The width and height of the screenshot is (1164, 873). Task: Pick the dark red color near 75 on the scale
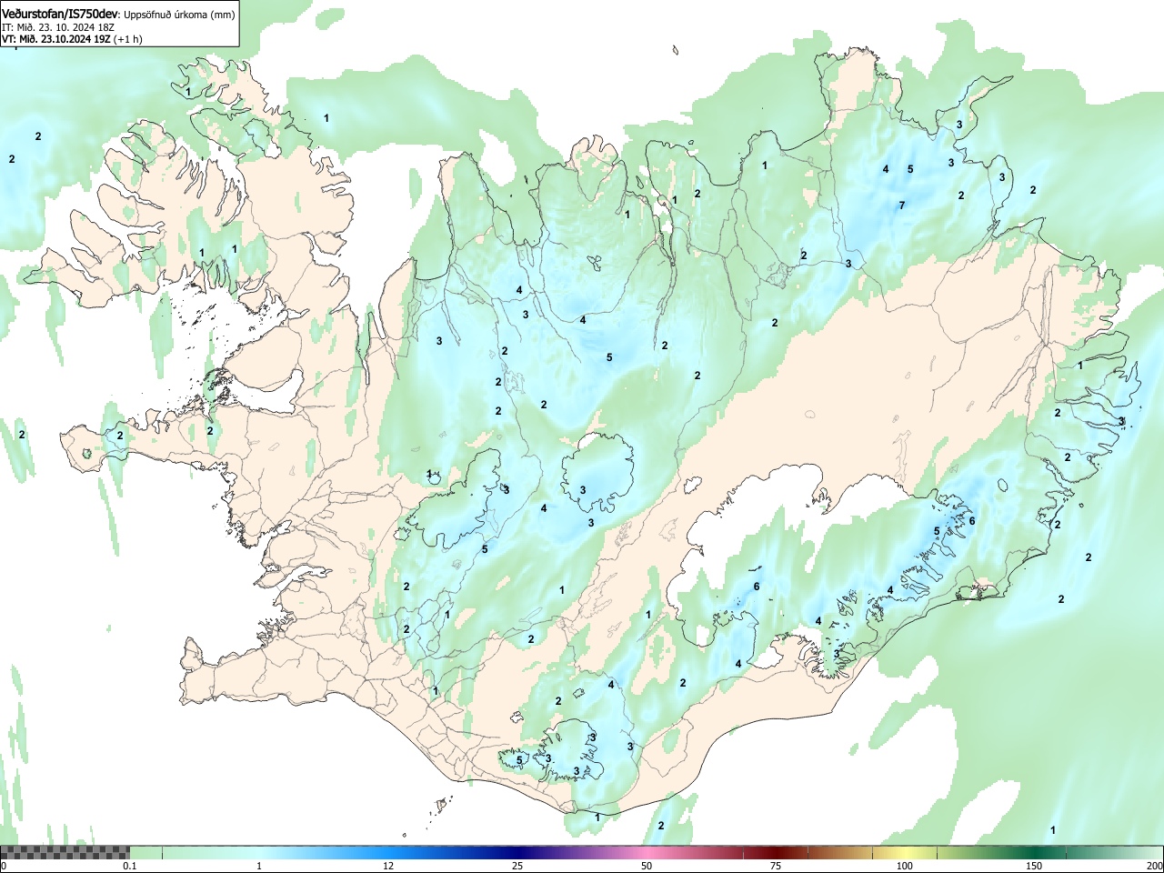coord(776,852)
